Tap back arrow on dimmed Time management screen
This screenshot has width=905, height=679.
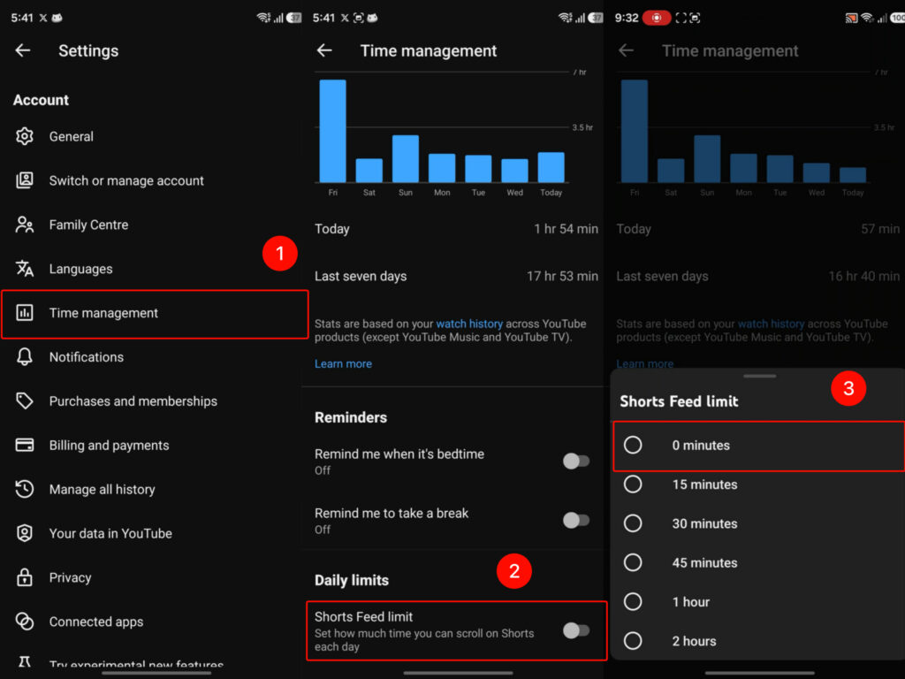[627, 50]
